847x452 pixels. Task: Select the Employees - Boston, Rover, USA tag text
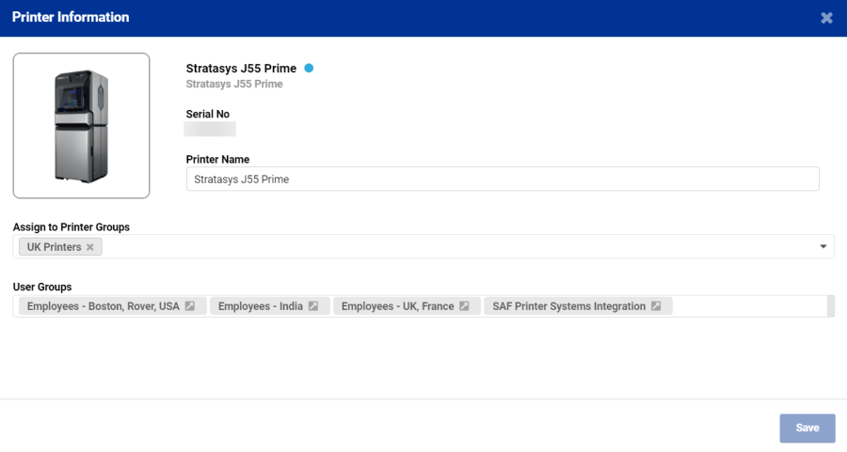coord(103,306)
